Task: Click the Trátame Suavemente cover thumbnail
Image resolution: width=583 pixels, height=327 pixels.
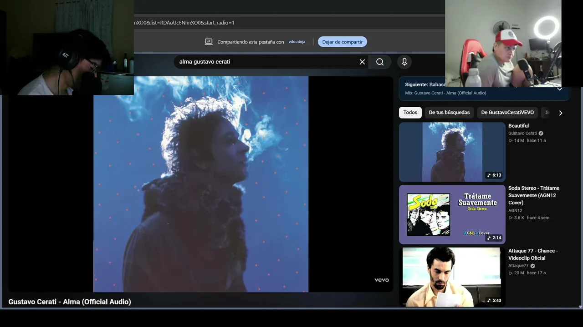Action: (452, 214)
